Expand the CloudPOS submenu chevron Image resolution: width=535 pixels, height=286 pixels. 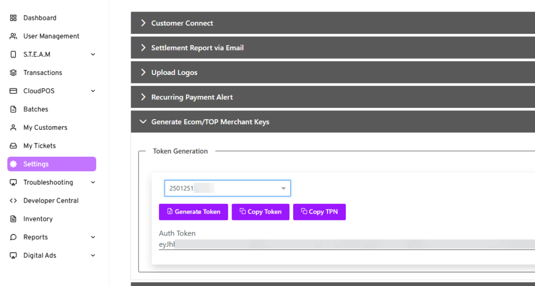click(x=93, y=91)
